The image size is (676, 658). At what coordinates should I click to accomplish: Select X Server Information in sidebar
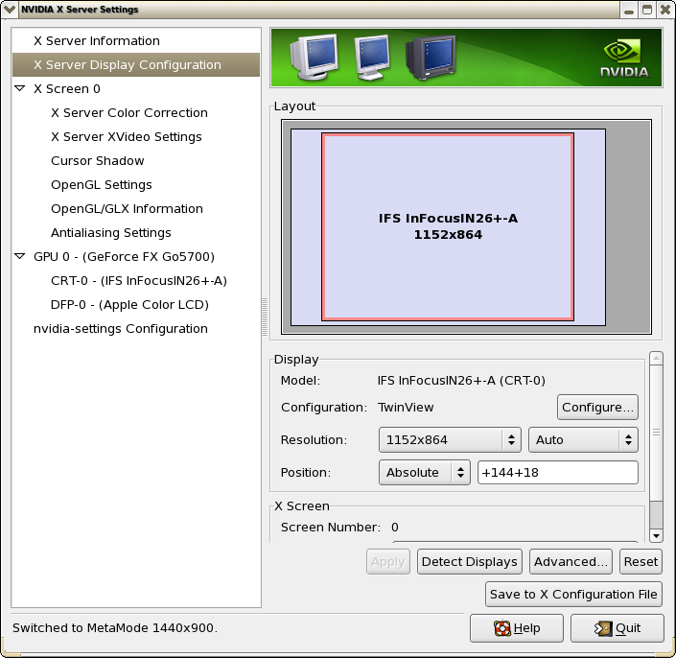(x=96, y=41)
